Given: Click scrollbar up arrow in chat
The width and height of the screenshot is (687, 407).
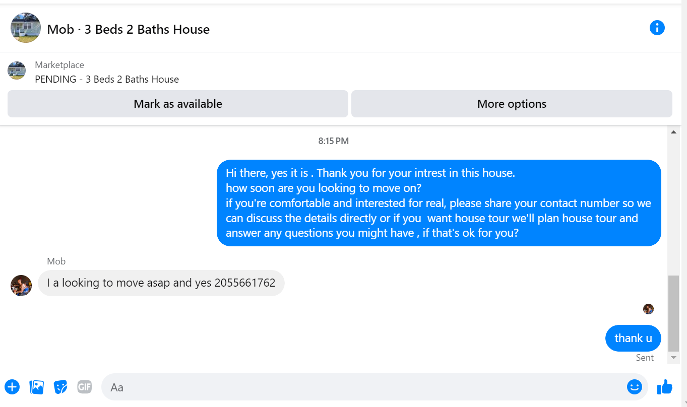Looking at the screenshot, I should click(x=673, y=132).
